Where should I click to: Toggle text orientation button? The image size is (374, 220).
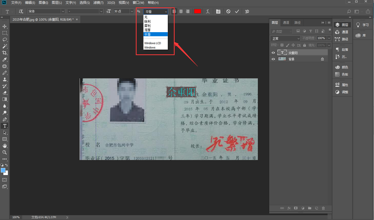21,11
